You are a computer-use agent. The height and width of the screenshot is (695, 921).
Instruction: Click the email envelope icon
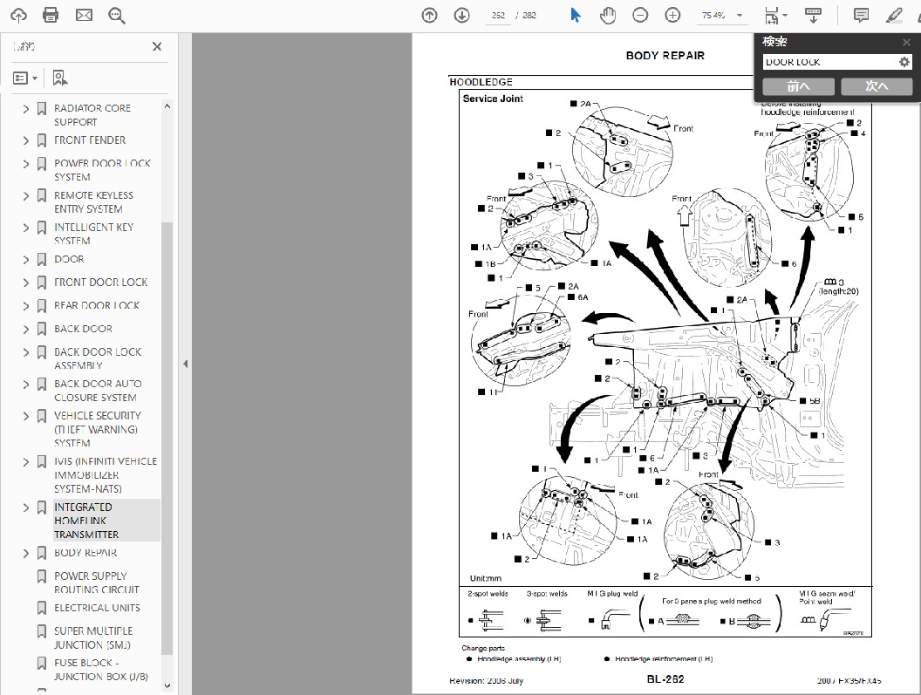coord(84,16)
